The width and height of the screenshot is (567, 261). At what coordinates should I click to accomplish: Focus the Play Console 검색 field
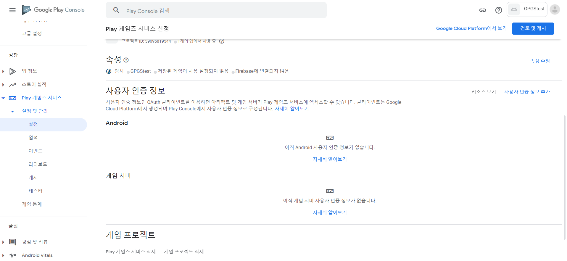pyautogui.click(x=216, y=10)
